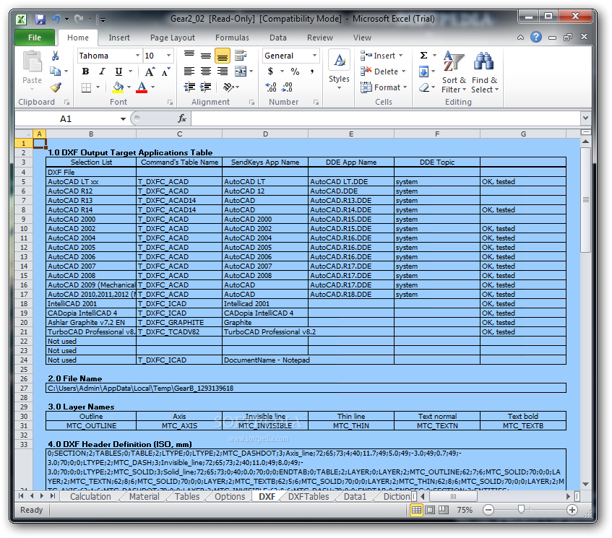Center text horizontally icon
The width and height of the screenshot is (612, 538).
coord(206,71)
